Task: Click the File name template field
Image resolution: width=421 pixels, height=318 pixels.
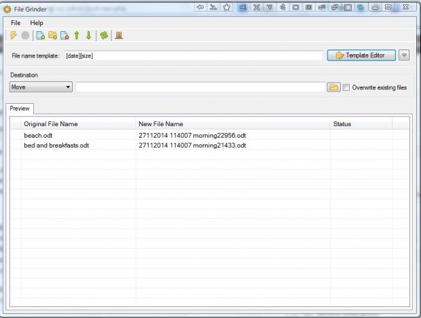Action: (194, 56)
